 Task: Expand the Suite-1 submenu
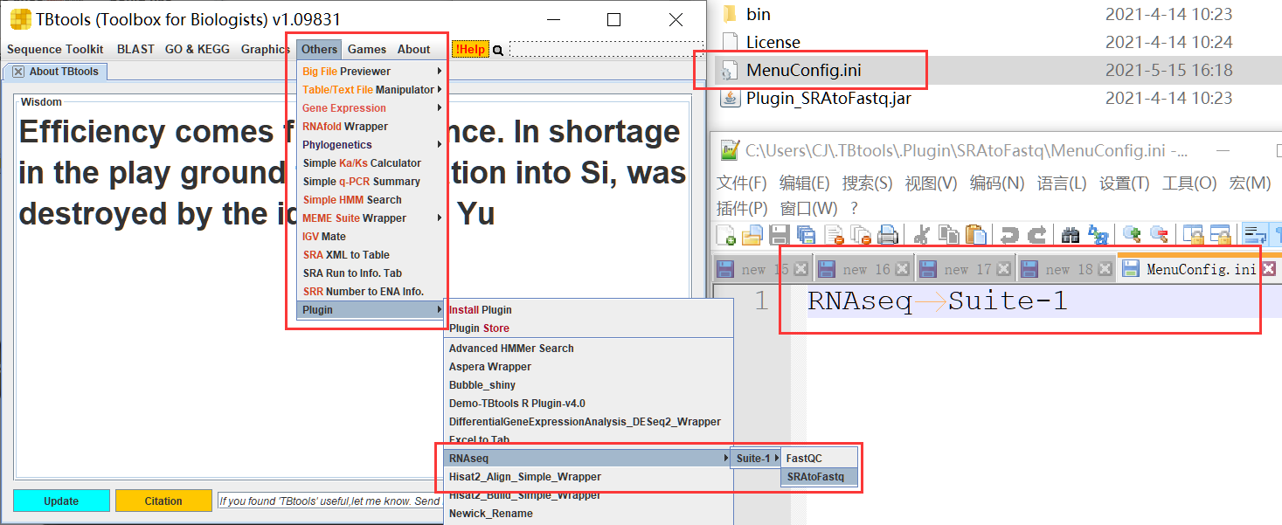[x=755, y=459]
